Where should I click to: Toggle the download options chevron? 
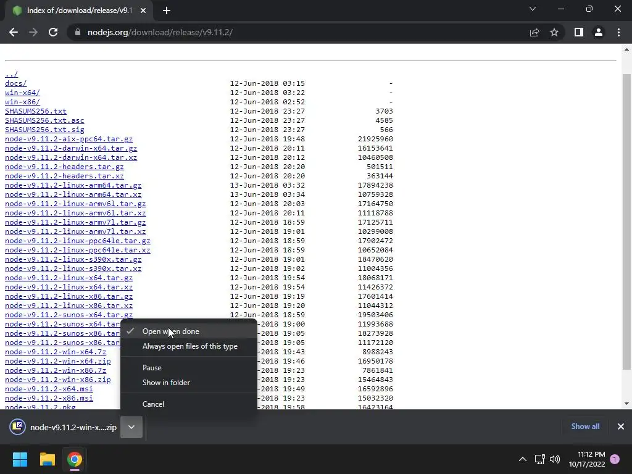click(x=131, y=427)
